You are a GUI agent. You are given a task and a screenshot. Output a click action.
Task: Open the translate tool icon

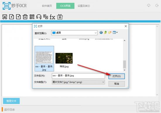[x=46, y=17]
